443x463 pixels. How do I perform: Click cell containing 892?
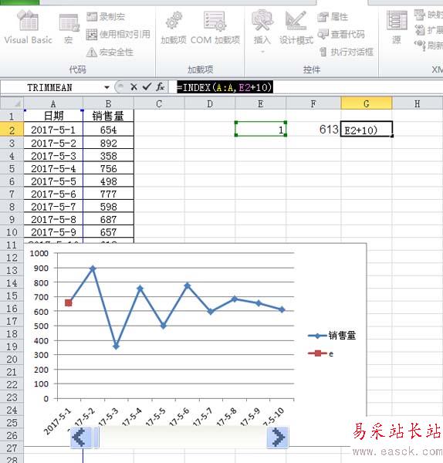[108, 143]
